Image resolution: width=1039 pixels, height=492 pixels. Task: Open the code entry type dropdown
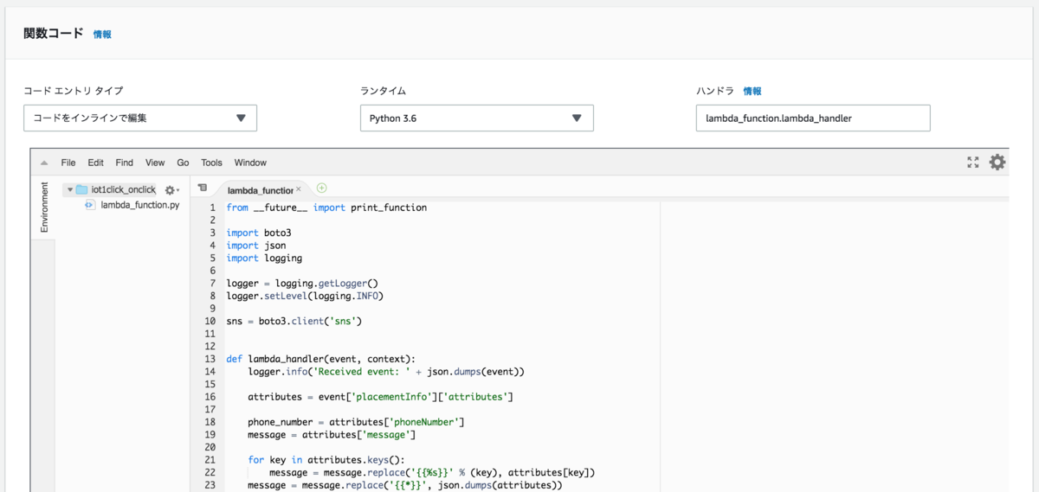[x=140, y=118]
